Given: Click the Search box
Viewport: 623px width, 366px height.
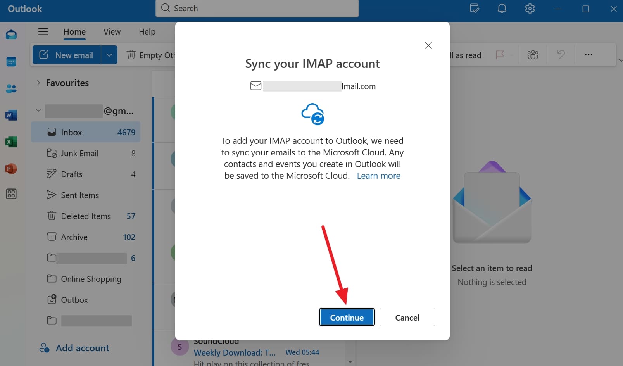Looking at the screenshot, I should tap(257, 8).
